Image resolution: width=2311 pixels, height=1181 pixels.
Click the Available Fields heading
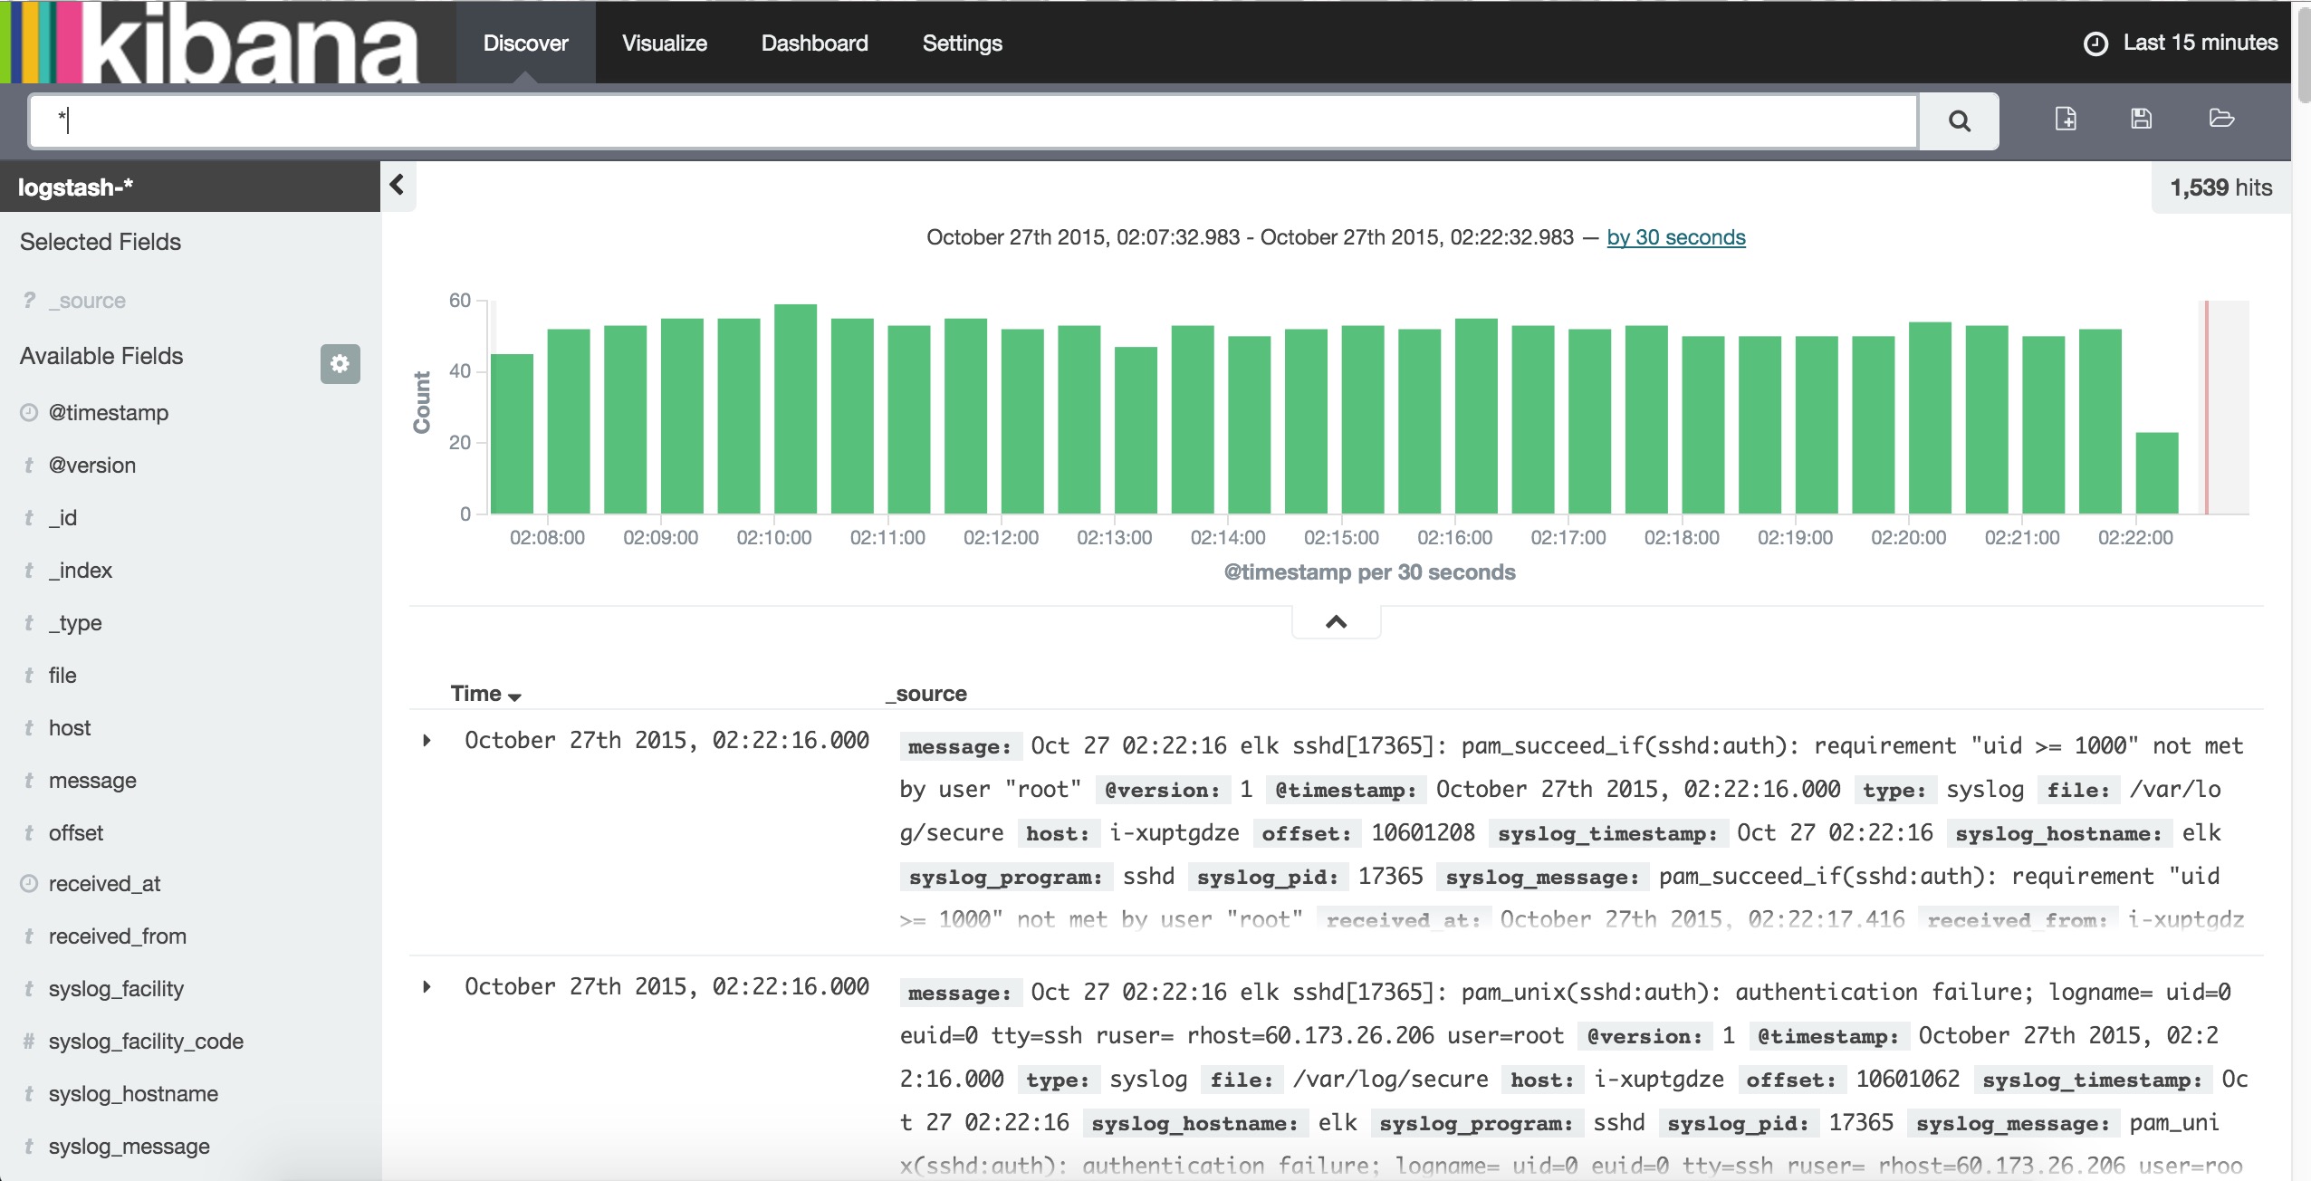[x=101, y=356]
